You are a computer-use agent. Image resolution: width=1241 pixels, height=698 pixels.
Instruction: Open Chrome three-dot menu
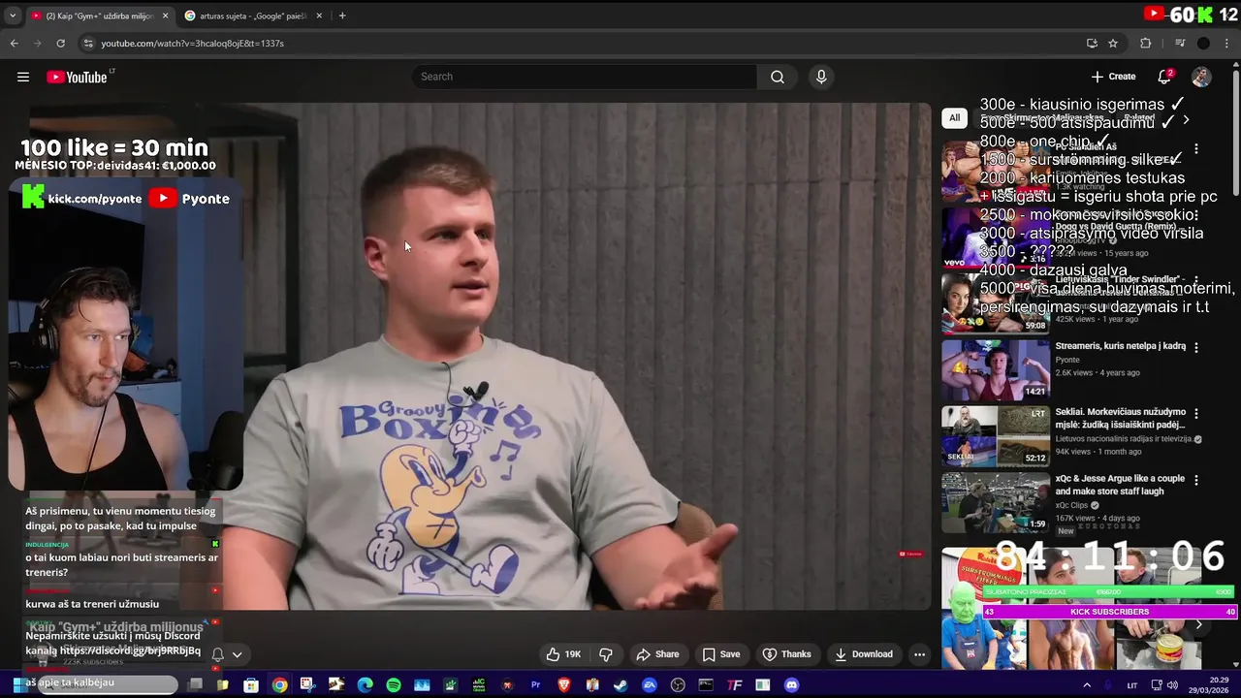coord(1227,43)
